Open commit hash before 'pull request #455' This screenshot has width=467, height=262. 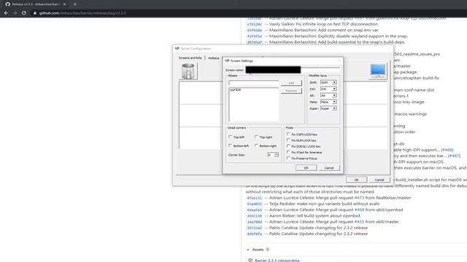point(255,222)
